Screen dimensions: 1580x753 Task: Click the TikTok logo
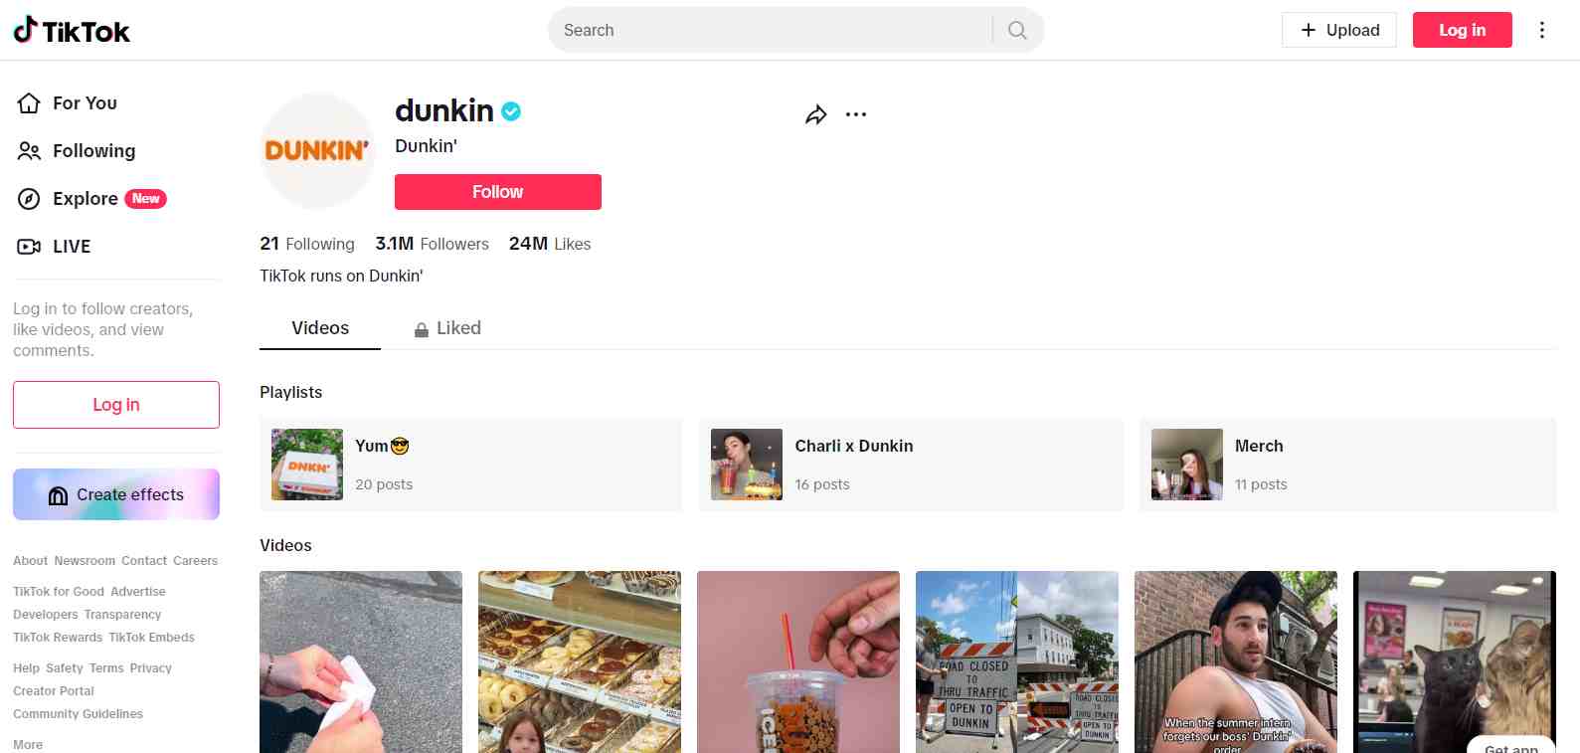(x=72, y=31)
